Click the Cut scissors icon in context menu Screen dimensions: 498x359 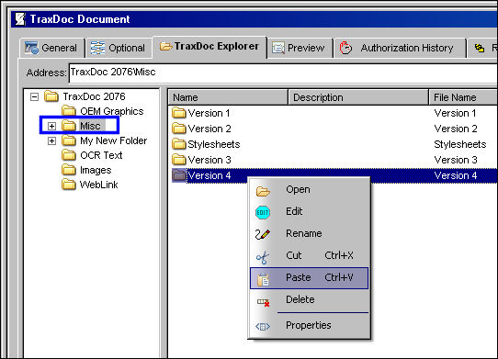tap(263, 257)
